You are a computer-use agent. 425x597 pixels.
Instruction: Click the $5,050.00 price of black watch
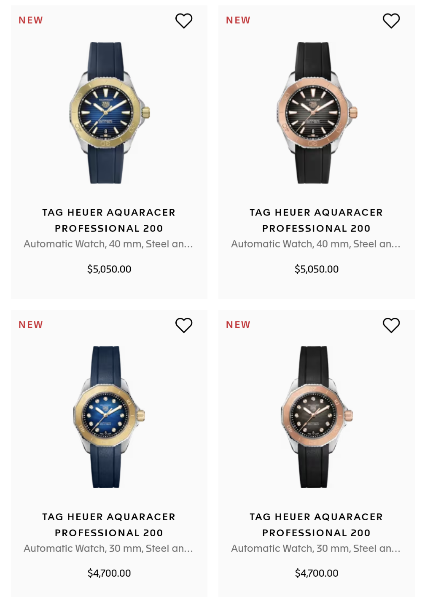pos(317,269)
